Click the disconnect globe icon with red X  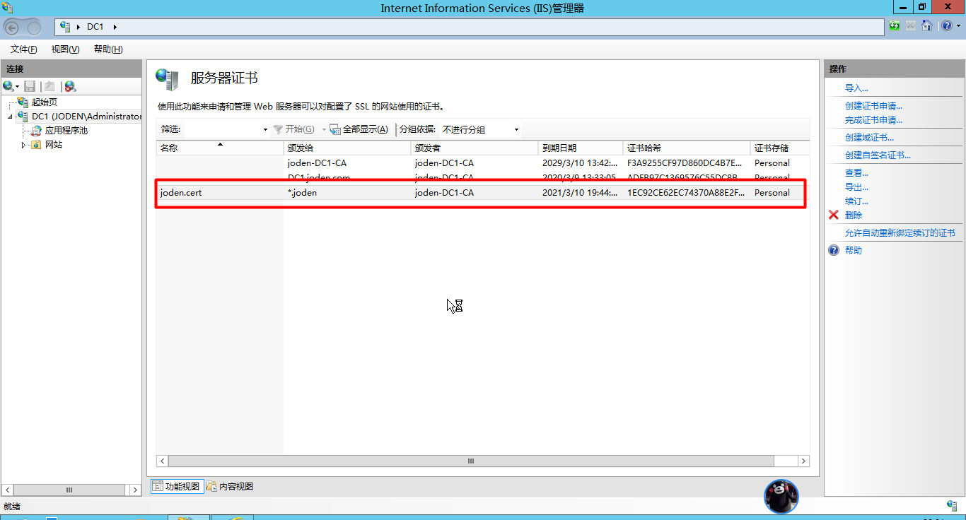click(x=69, y=86)
